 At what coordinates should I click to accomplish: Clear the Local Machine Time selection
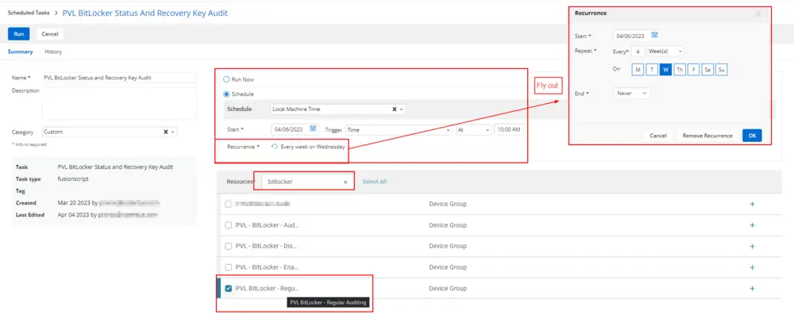394,109
